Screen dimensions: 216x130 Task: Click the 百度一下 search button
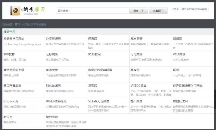point(138,10)
